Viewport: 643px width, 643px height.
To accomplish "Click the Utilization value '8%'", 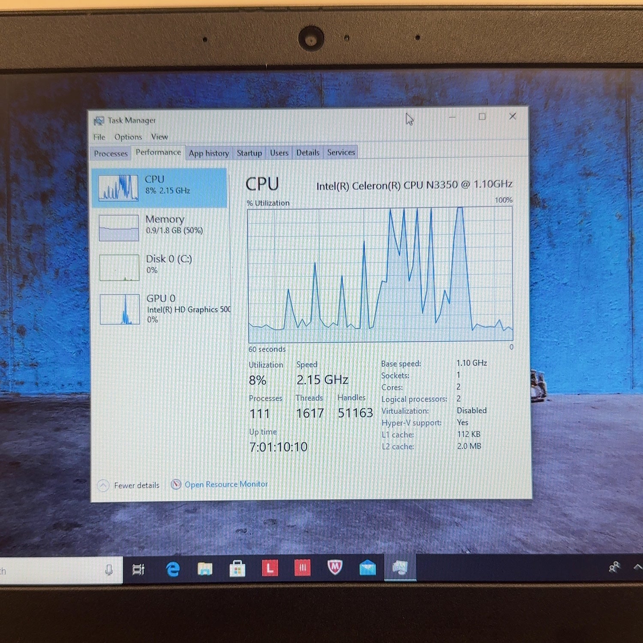I will tap(258, 380).
